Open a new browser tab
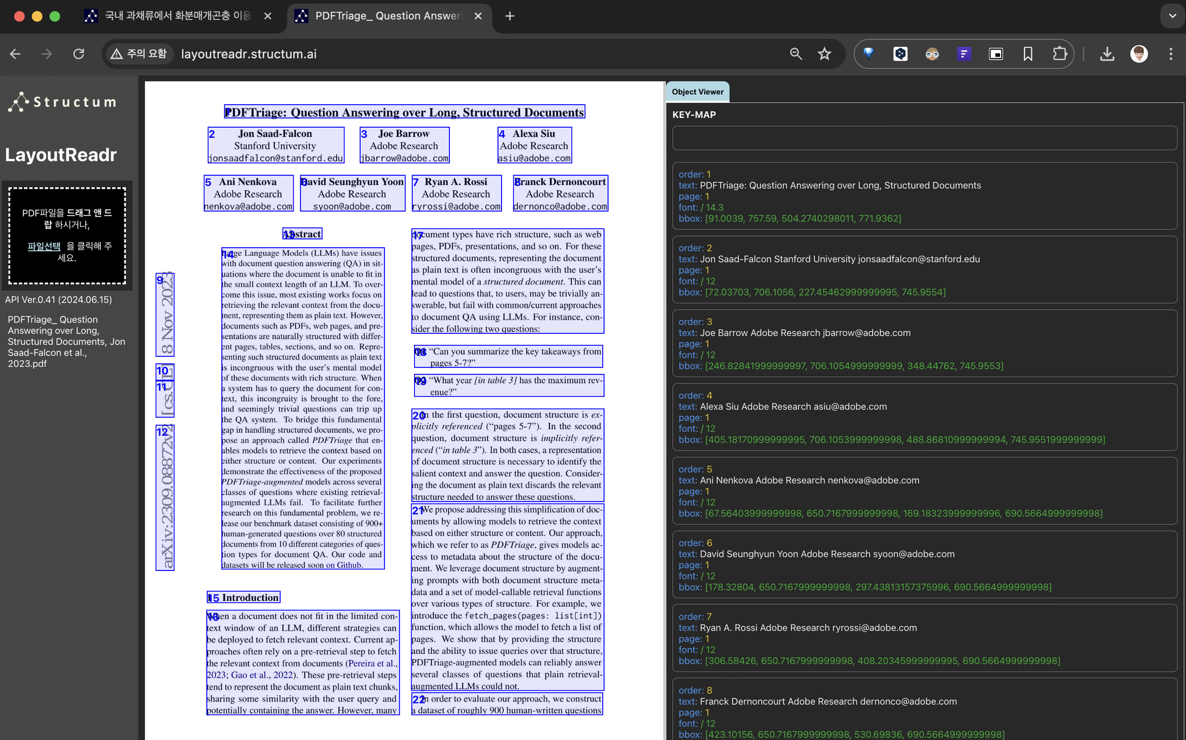 pos(510,16)
